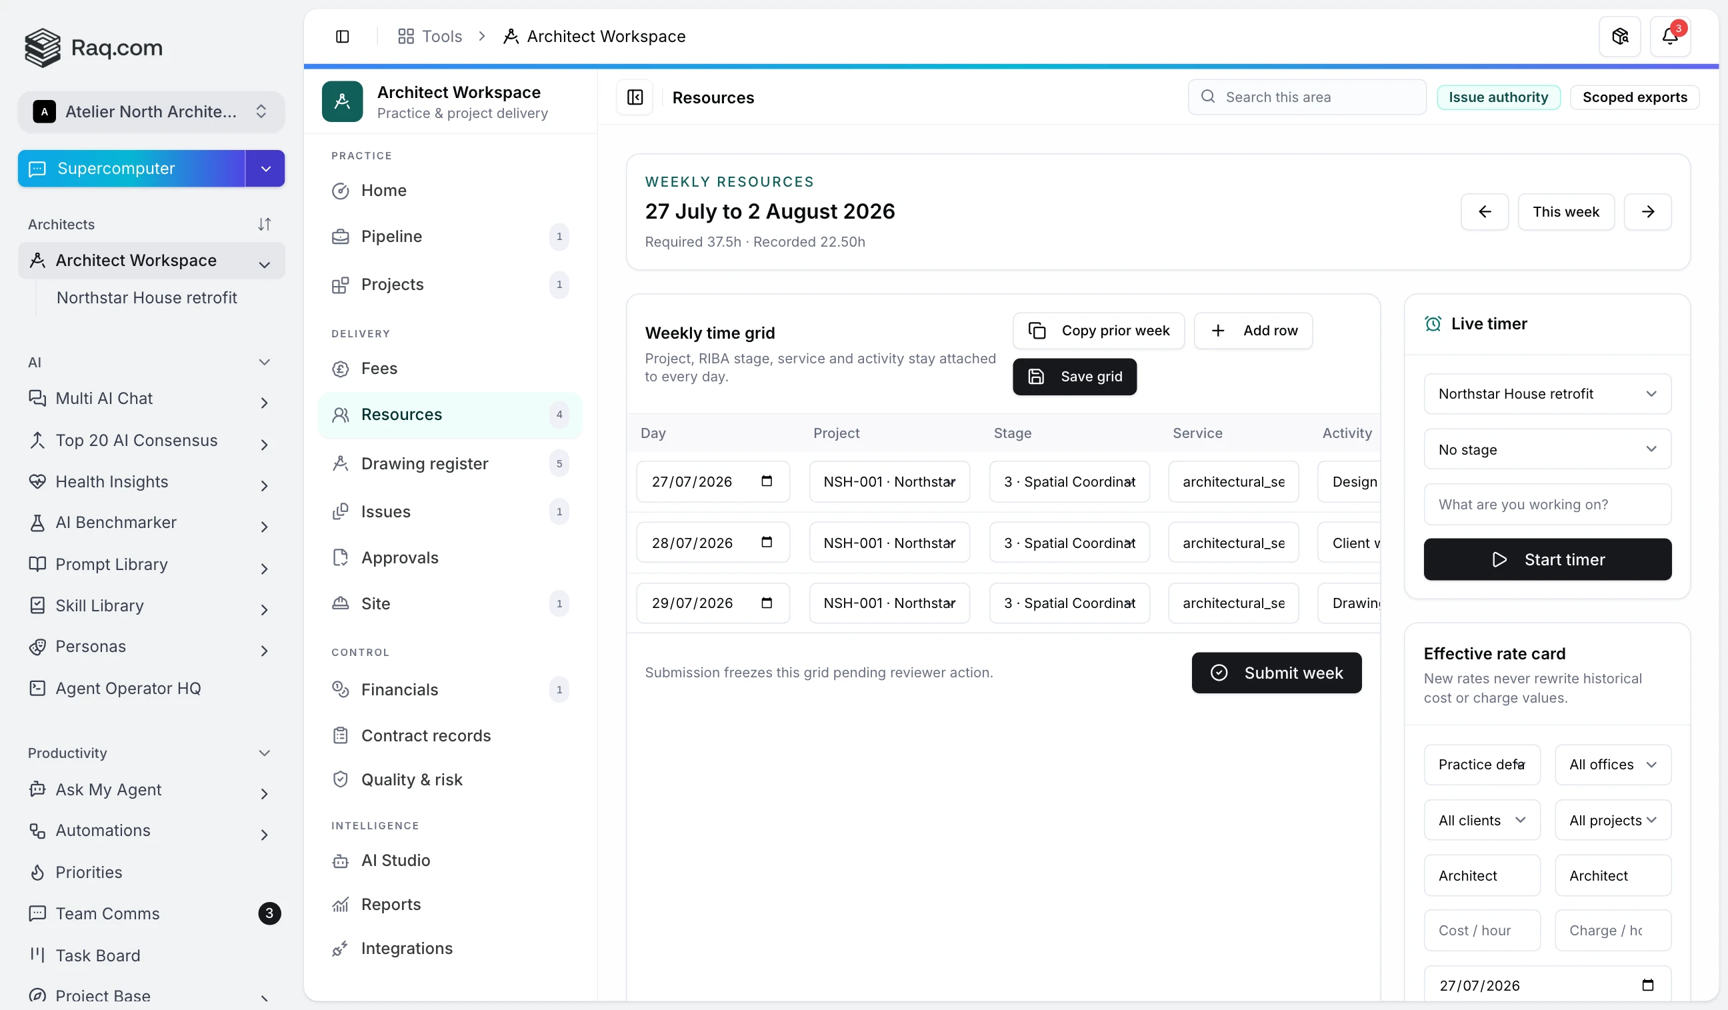The height and width of the screenshot is (1010, 1728).
Task: Open Atelier North organization switcher
Action: point(151,112)
